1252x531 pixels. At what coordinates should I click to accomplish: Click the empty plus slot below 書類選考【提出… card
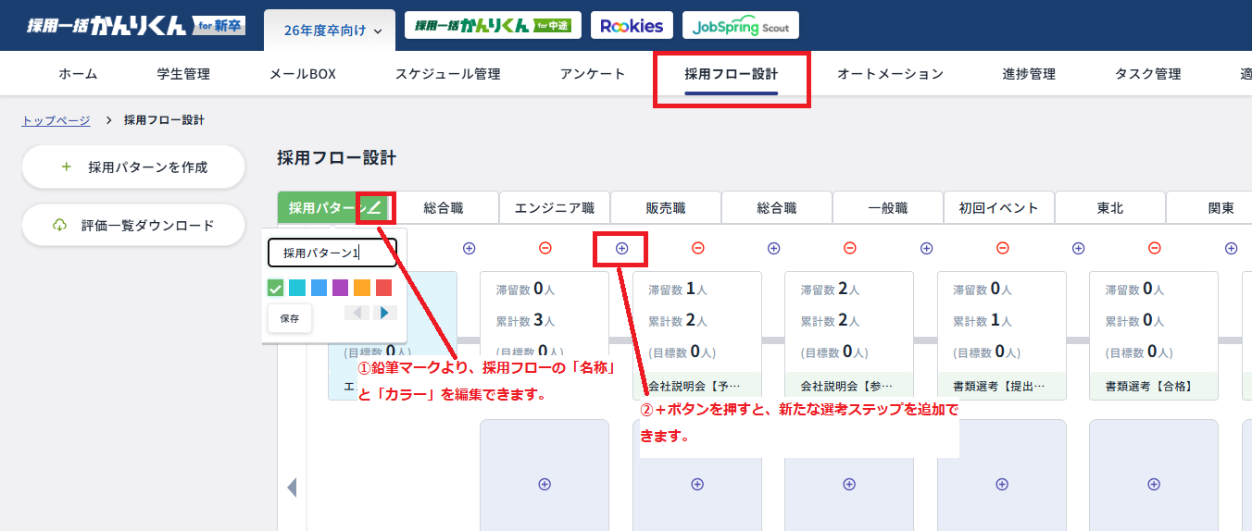click(1002, 484)
